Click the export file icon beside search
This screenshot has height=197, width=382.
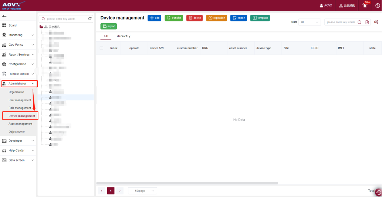(367, 22)
